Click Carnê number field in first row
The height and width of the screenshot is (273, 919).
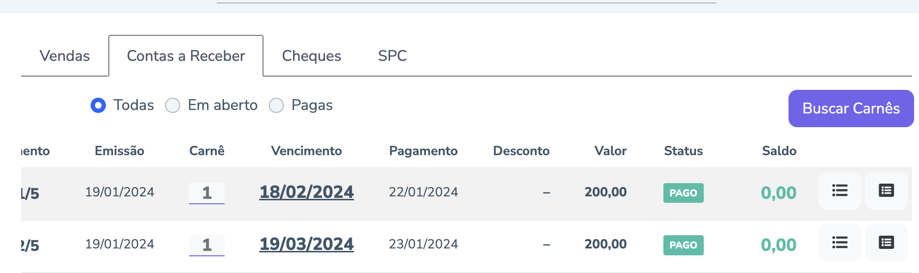207,192
